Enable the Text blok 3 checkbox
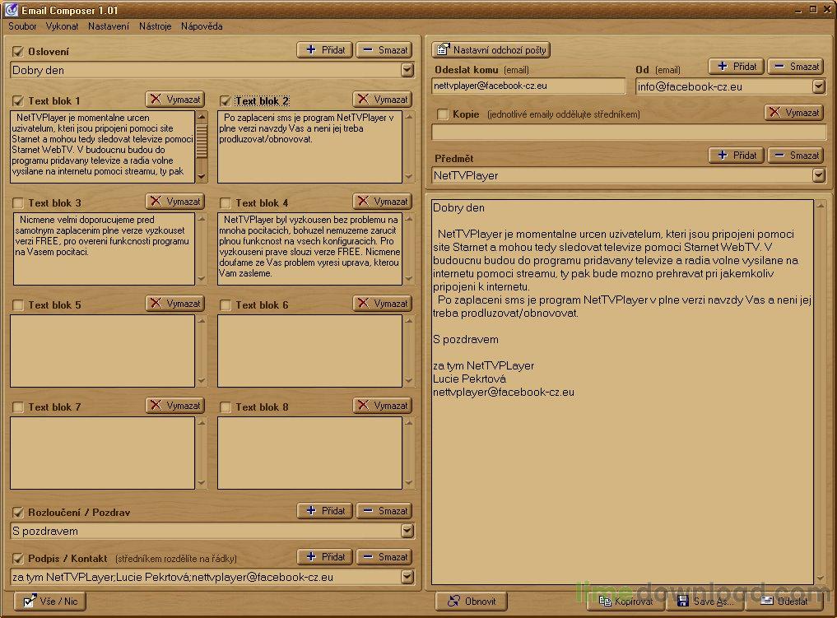Image resolution: width=837 pixels, height=618 pixels. pos(18,202)
